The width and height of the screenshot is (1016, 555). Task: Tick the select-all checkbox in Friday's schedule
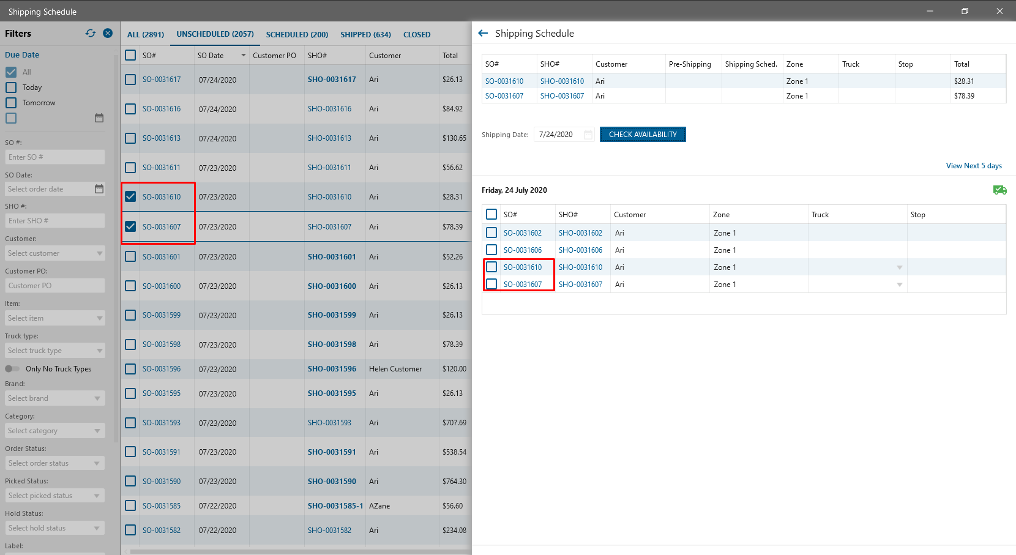point(491,214)
